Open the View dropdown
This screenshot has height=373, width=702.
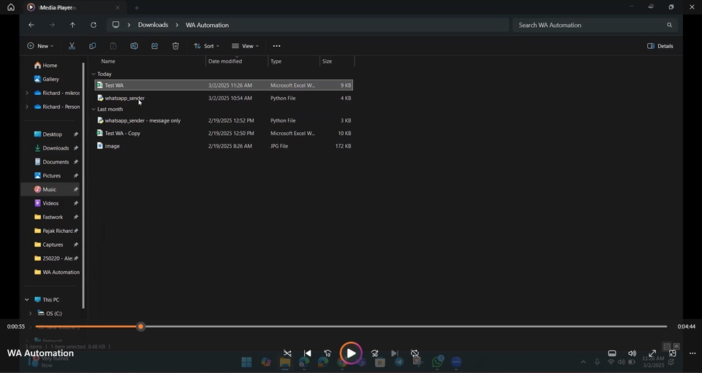(x=246, y=46)
